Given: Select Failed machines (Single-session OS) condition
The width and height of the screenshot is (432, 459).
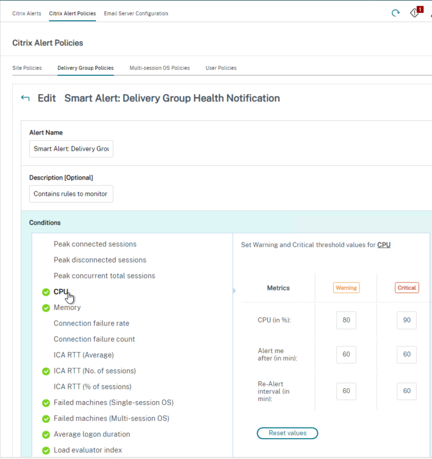Looking at the screenshot, I should point(113,403).
